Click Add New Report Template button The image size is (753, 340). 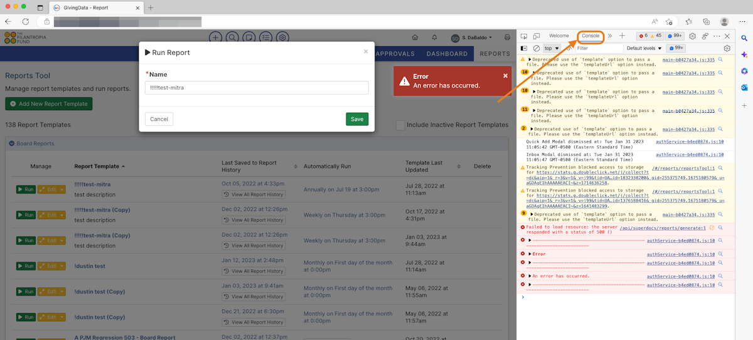pos(48,103)
